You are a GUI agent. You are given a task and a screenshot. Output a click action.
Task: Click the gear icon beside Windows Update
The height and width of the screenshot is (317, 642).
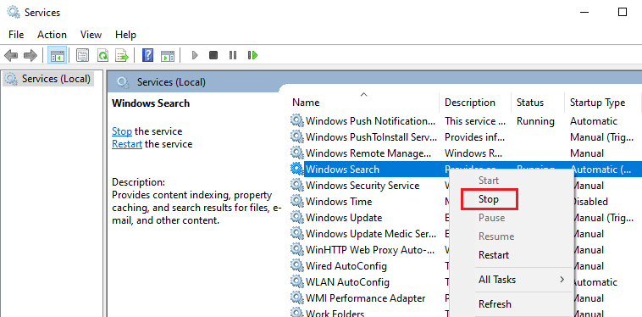click(x=296, y=218)
